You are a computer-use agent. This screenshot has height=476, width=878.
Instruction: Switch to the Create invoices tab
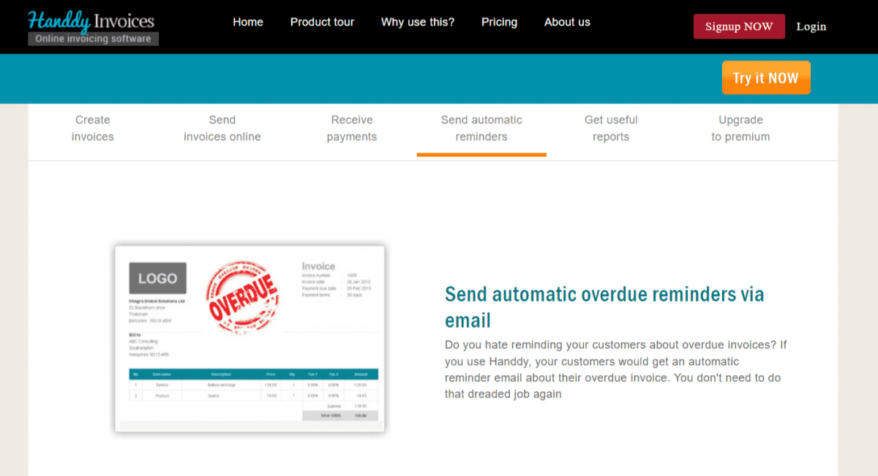(92, 129)
